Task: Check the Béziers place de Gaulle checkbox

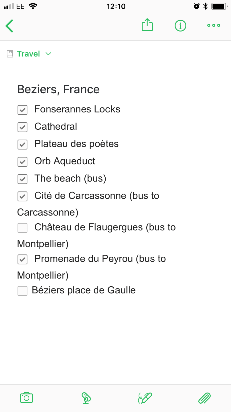Action: (22, 291)
